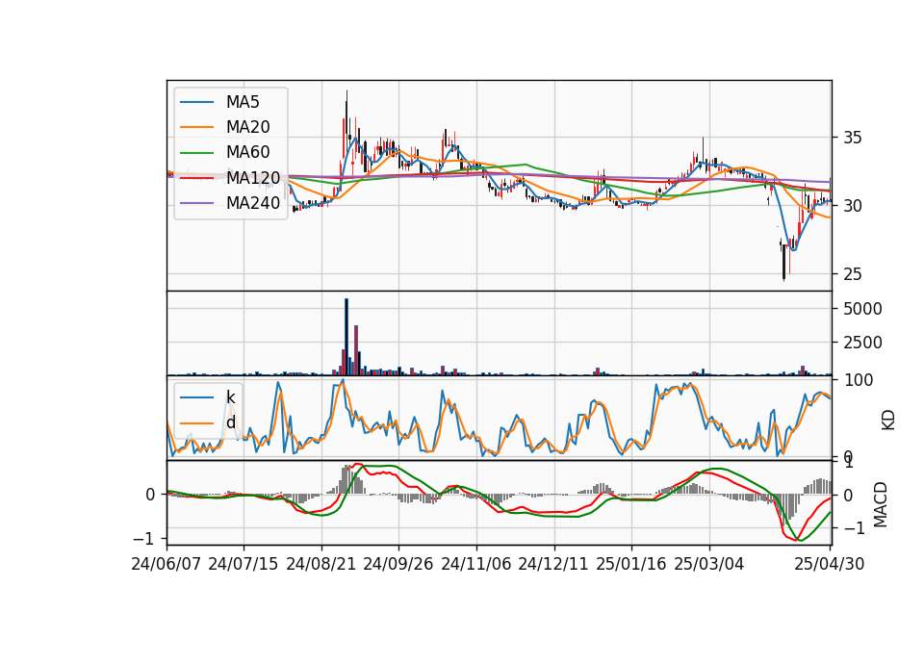Click the MA60 legend label
Viewport: 924px width, 664px height.
(247, 152)
